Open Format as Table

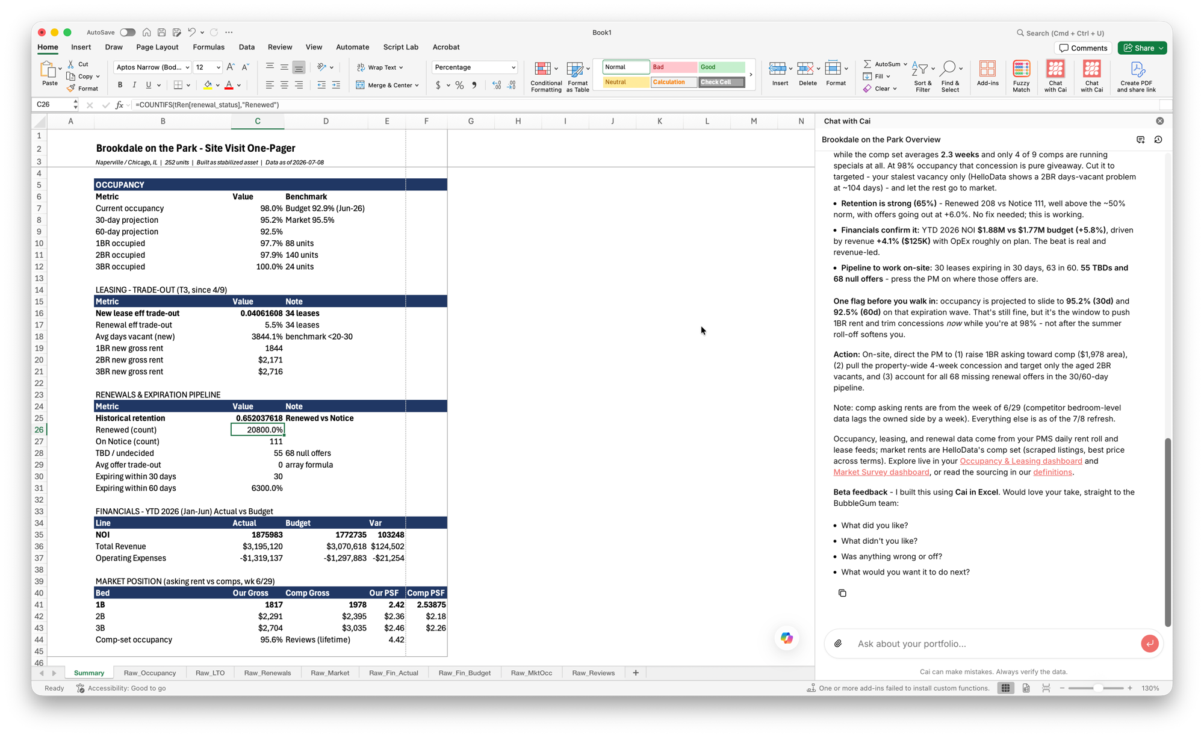[x=577, y=76]
